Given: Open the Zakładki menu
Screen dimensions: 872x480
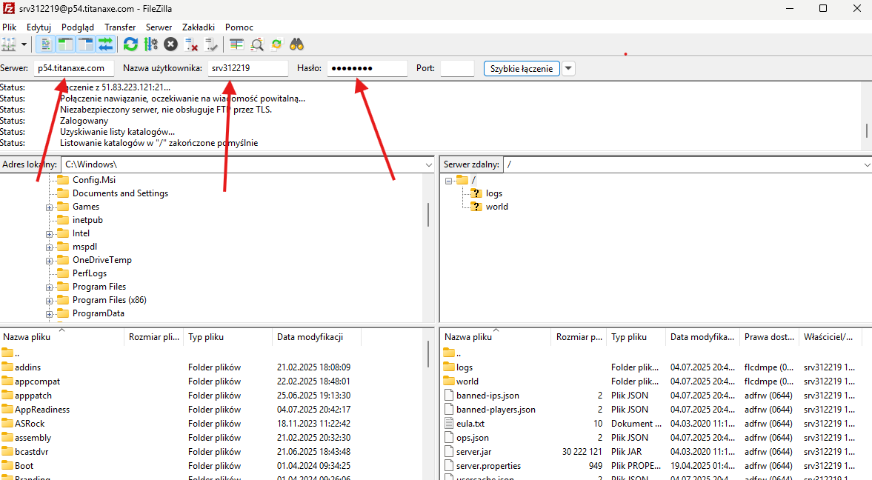Looking at the screenshot, I should click(x=199, y=27).
